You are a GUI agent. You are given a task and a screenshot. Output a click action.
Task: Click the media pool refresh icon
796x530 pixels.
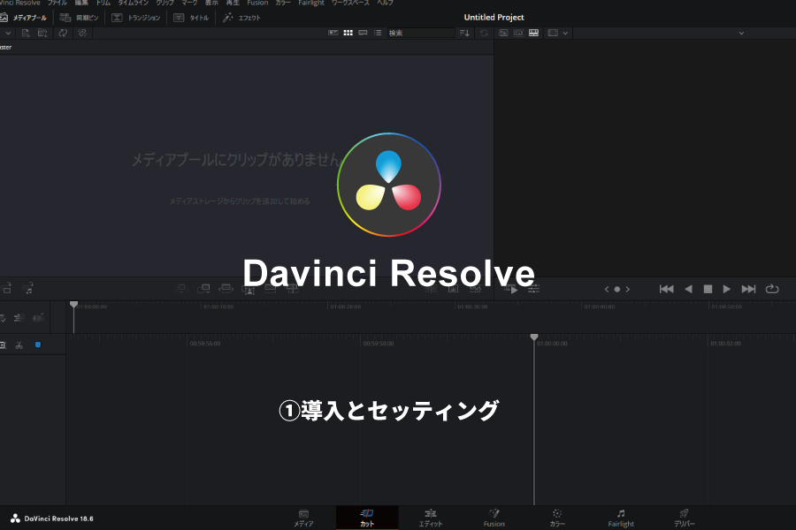pos(484,33)
